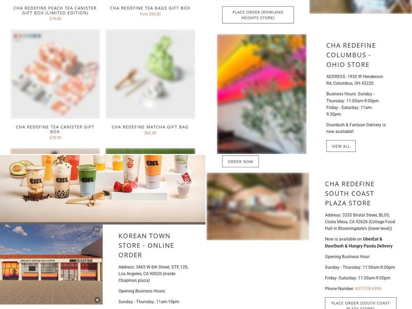Image resolution: width=412 pixels, height=309 pixels.
Task: Open Cha Redefine Tea Bags Gift Box title
Action: point(150,8)
